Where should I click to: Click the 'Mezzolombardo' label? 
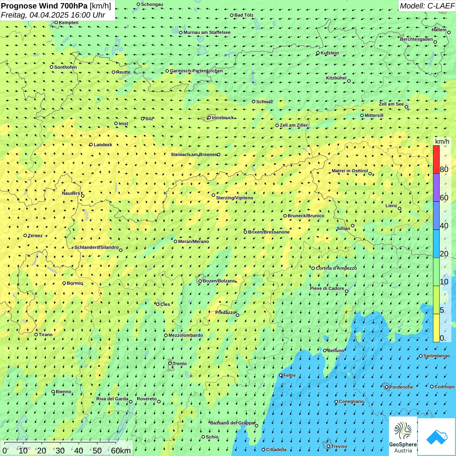pos(186,335)
